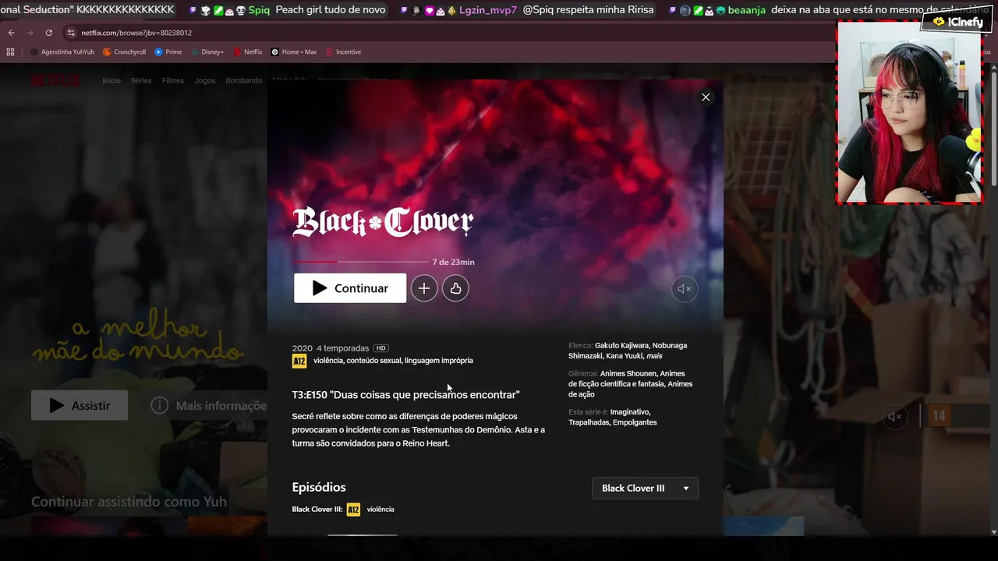Click Continuar to resume Black Clover
The height and width of the screenshot is (561, 998).
[350, 288]
